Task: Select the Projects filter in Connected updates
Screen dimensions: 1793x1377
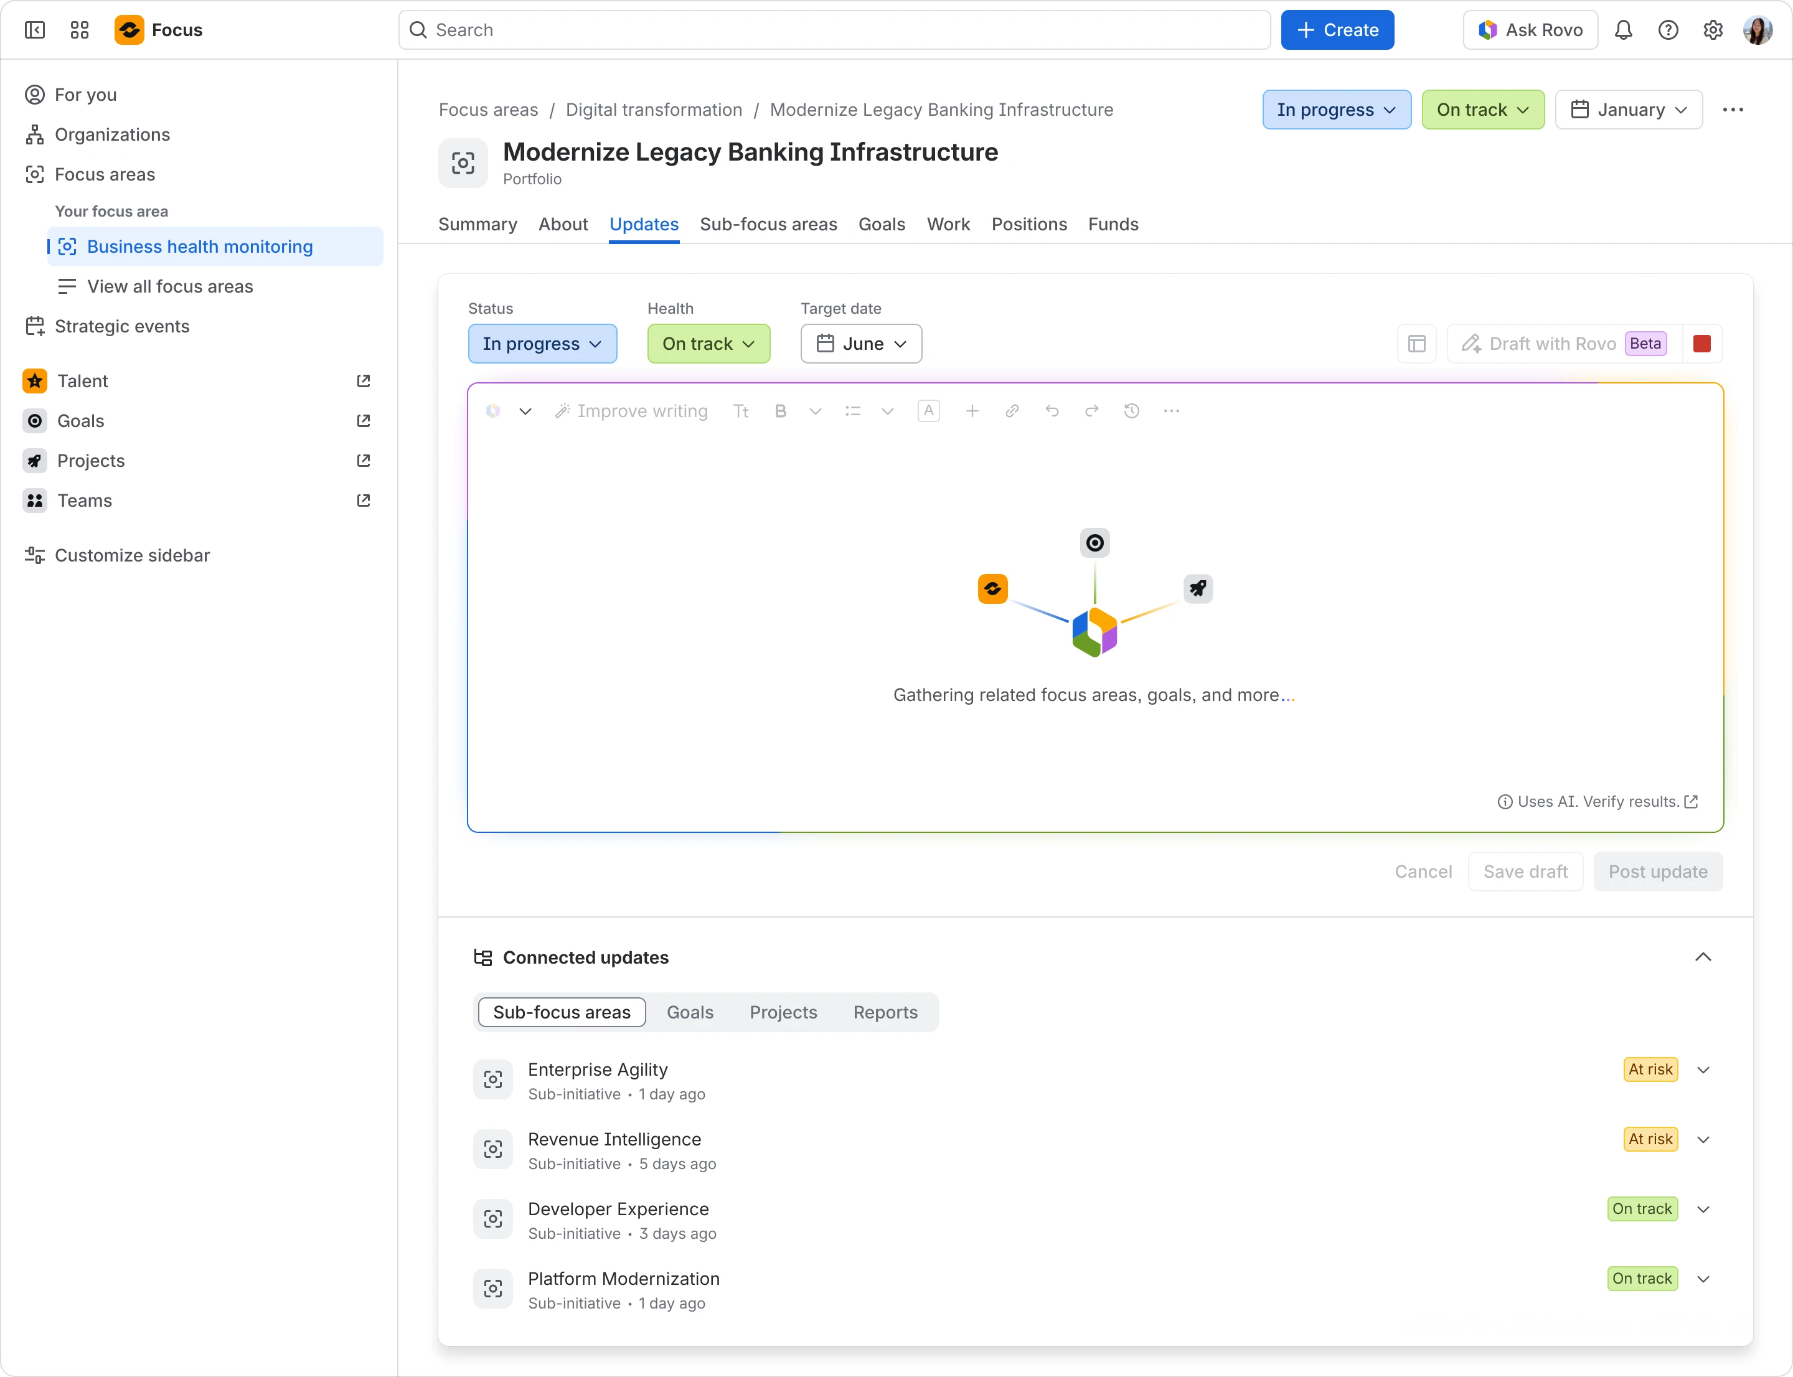Action: [784, 1013]
